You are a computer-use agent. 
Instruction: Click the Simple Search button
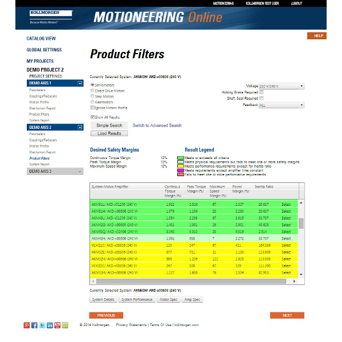click(109, 125)
